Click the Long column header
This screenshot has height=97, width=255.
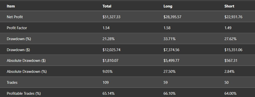pos(168,6)
